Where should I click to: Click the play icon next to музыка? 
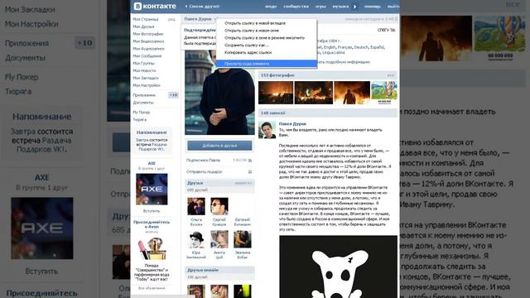(355, 7)
